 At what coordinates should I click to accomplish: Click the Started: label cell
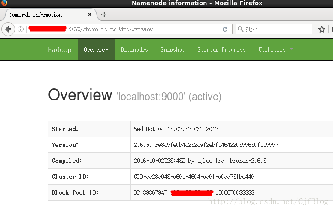tap(89, 129)
